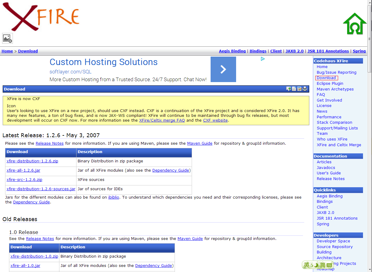Viewport: 372px width, 272px height.
Task: Open Maven Guide under Latest Release 1.2.6
Action: click(x=200, y=143)
